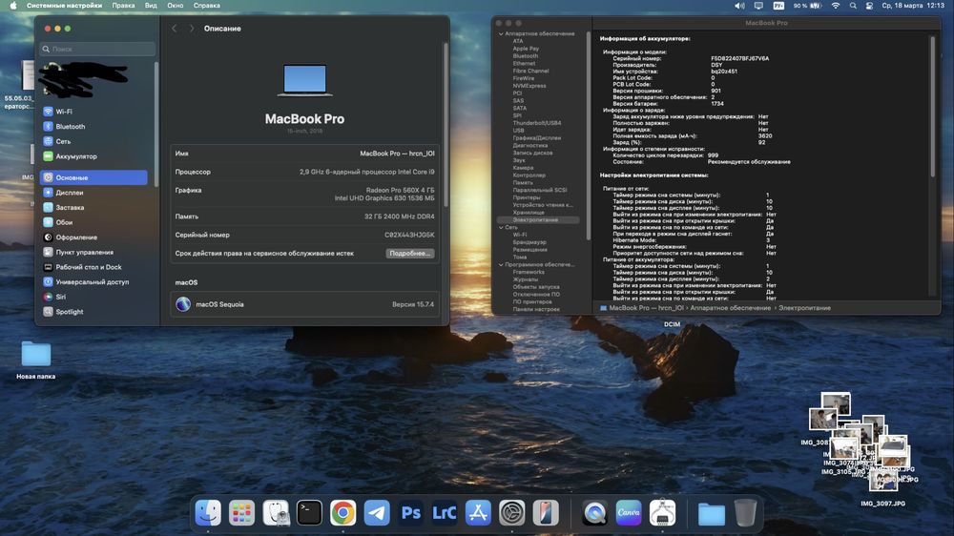Collapse Аппаратное обеспечение tree section
This screenshot has height=536, width=954.
501,34
